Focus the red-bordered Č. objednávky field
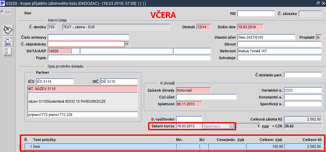The image size is (326, 152). point(86,44)
